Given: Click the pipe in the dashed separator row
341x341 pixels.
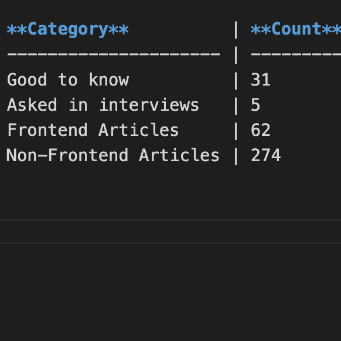Looking at the screenshot, I should pyautogui.click(x=236, y=55).
